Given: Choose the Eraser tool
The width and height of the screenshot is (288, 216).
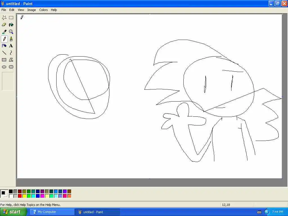Looking at the screenshot, I should [x=4, y=25].
